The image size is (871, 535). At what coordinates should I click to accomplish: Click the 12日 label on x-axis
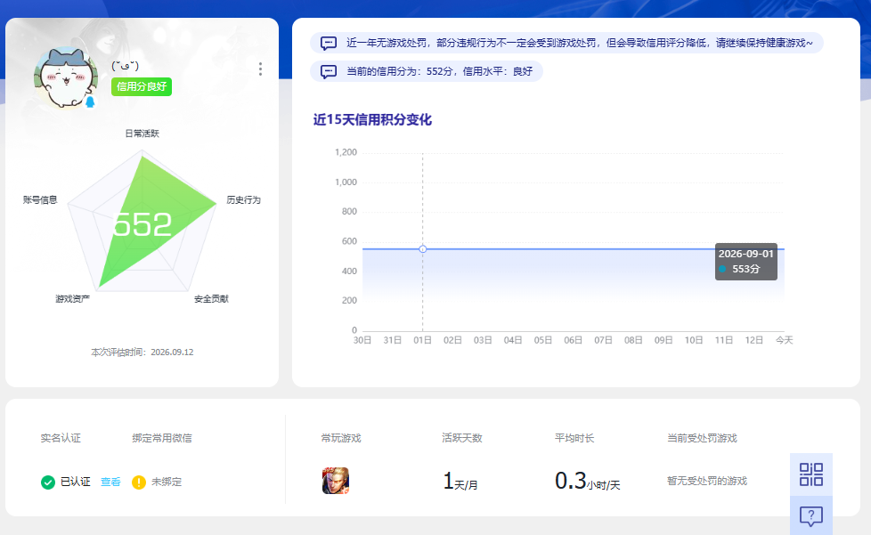tap(753, 340)
